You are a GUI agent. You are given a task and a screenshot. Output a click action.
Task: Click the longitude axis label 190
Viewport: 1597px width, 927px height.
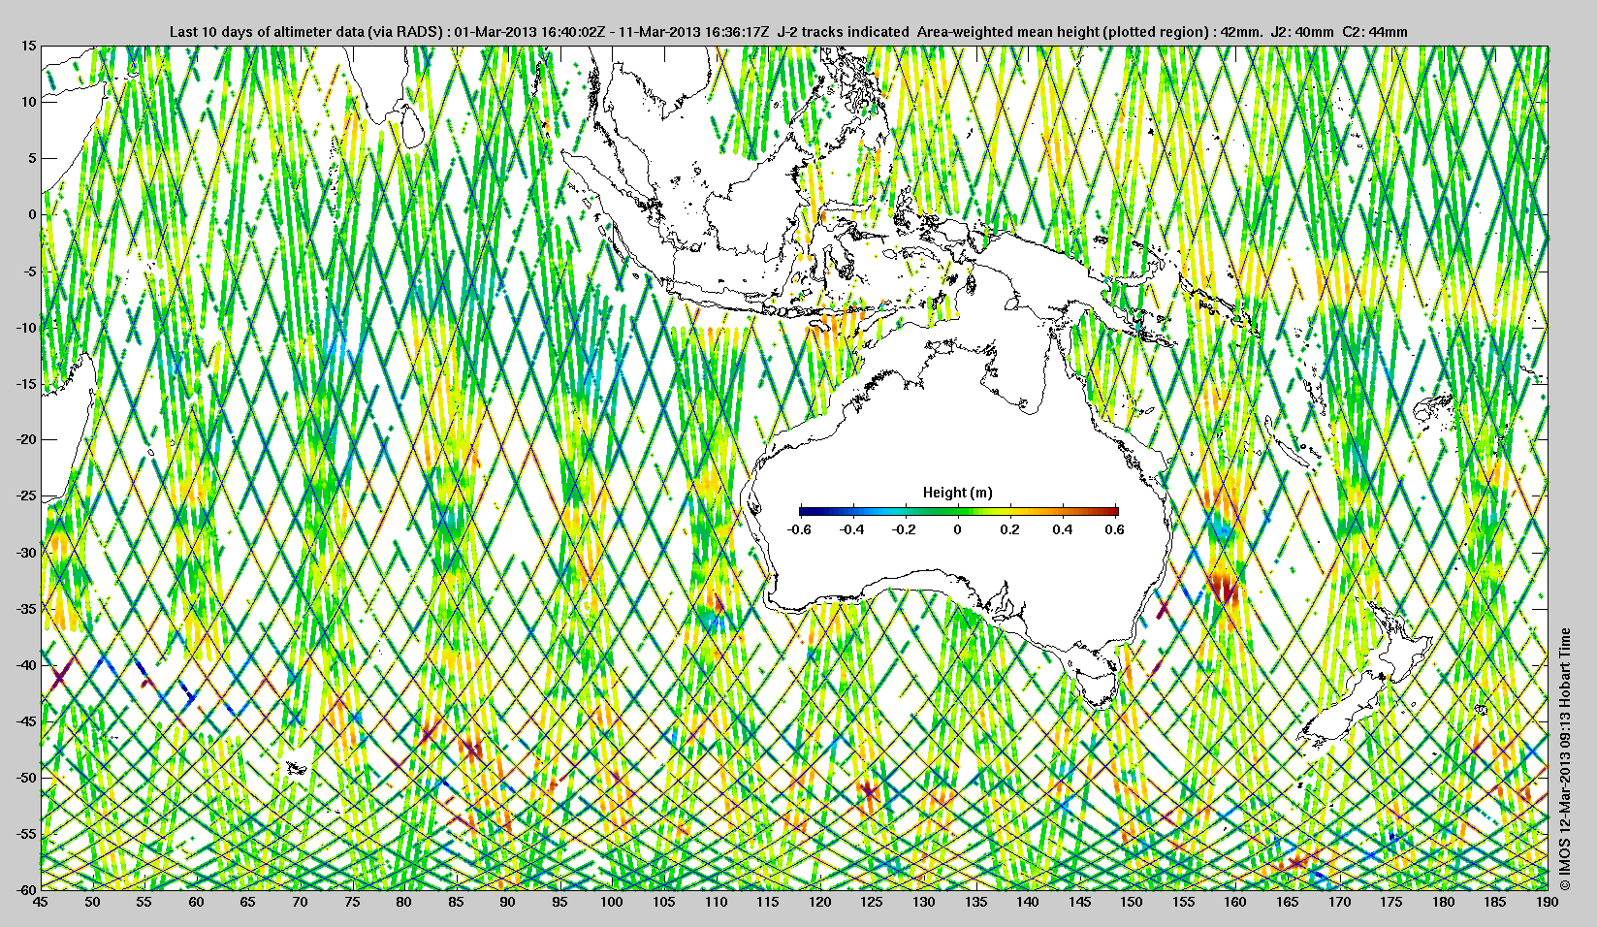(x=1548, y=902)
